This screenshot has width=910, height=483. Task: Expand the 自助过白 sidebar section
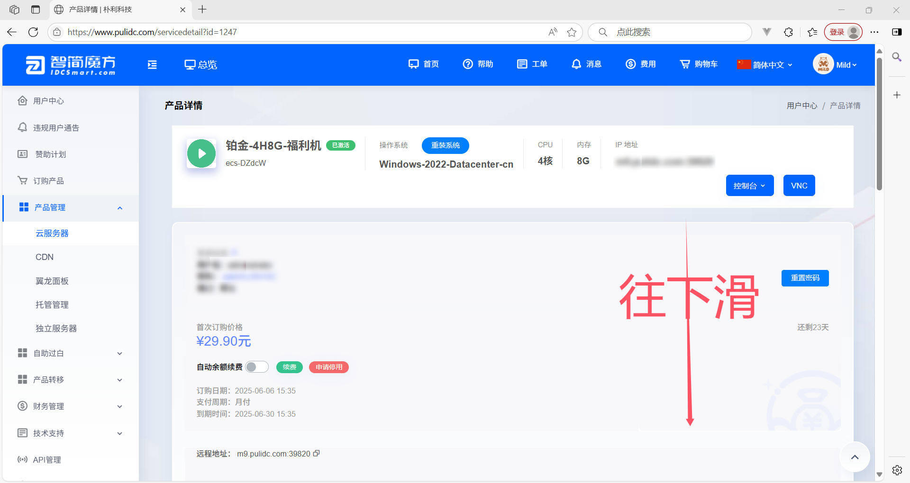click(x=71, y=353)
